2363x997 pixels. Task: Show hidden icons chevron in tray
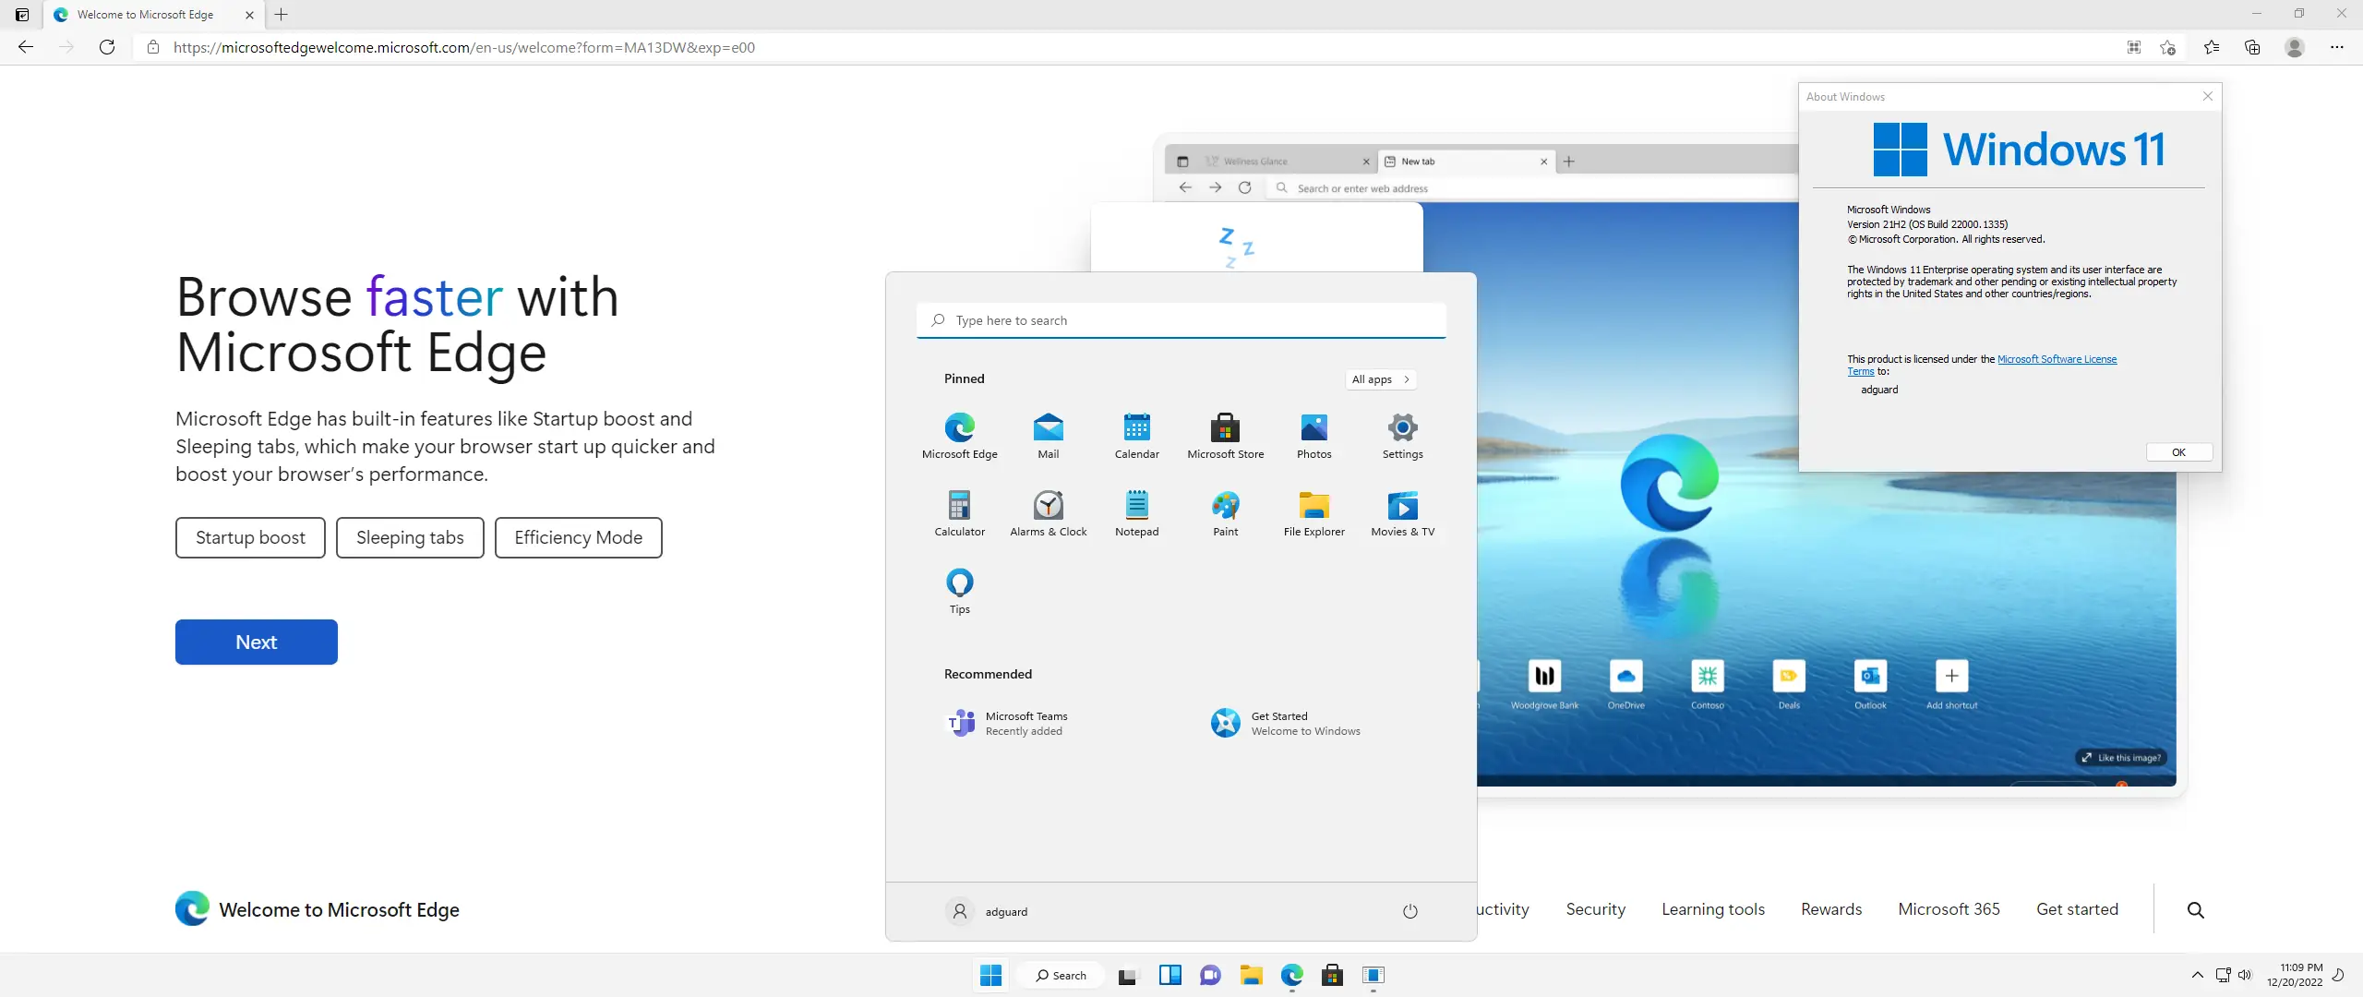click(2197, 975)
